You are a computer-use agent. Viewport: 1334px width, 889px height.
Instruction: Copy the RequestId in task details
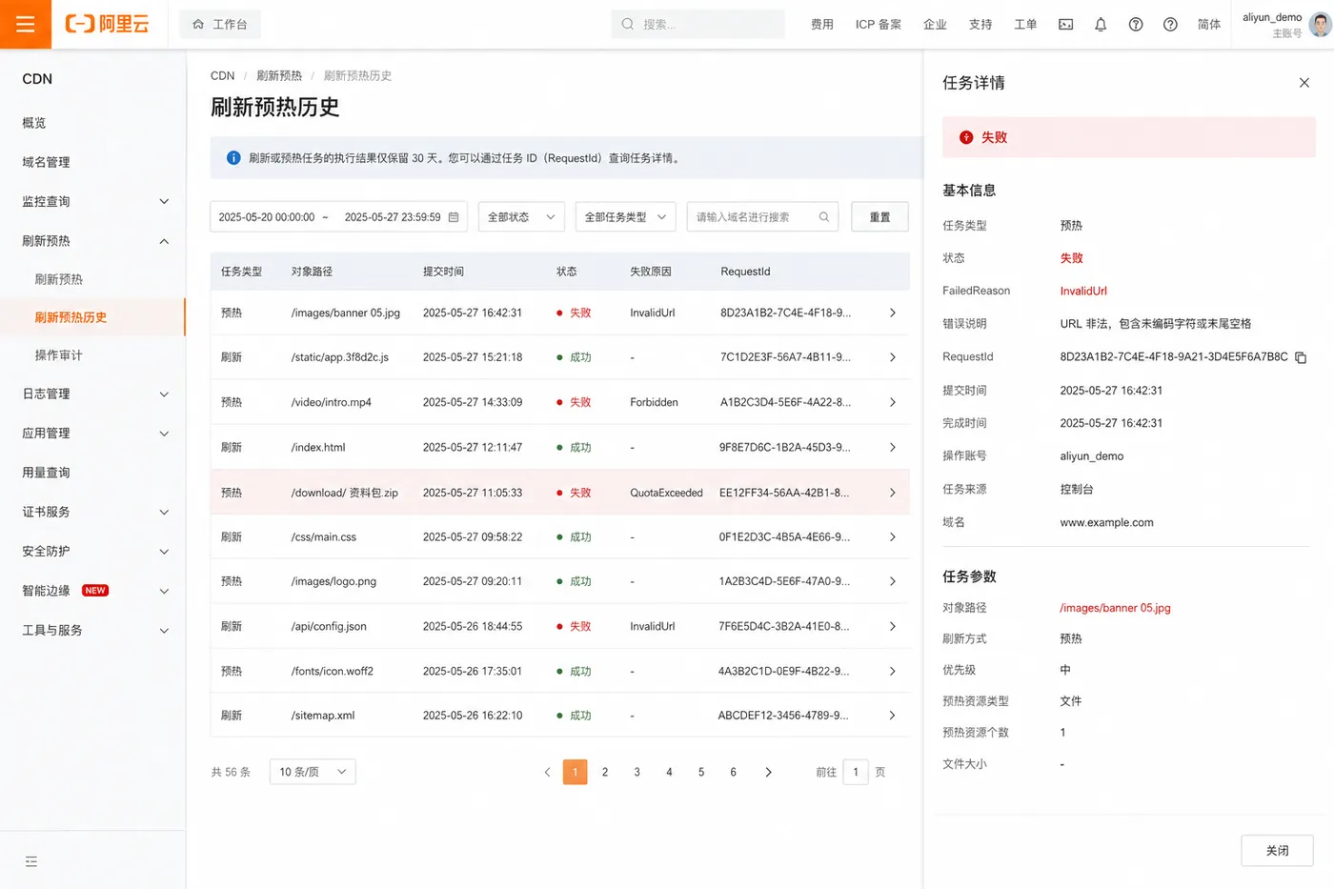point(1301,357)
